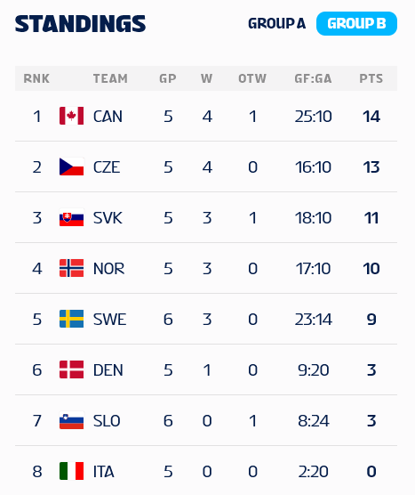Open the CAN team link
This screenshot has height=495, width=415.
point(108,117)
